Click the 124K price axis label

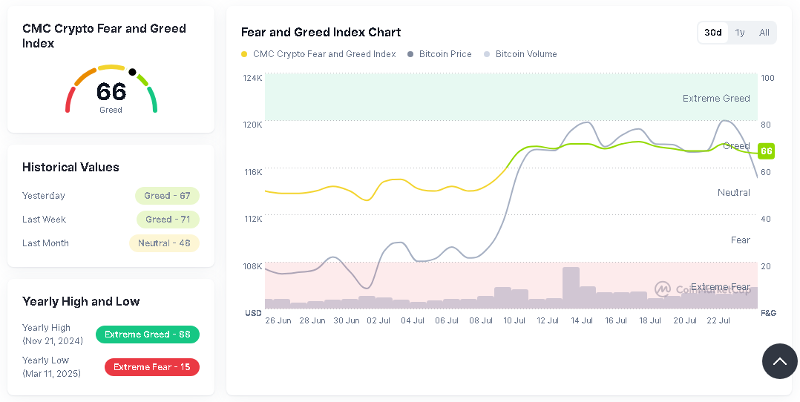(252, 78)
